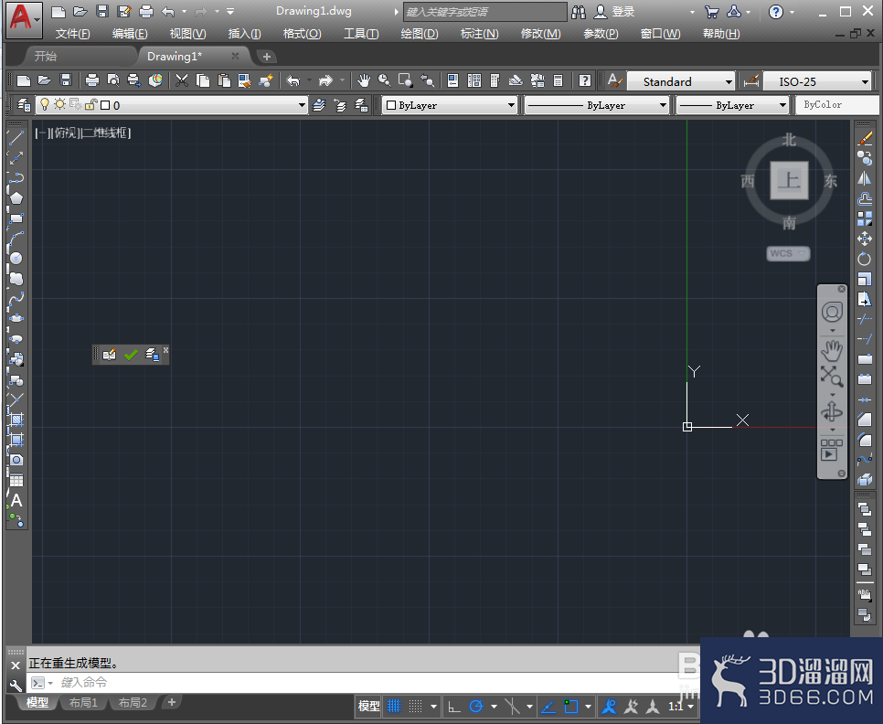Screen dimensions: 883x724
Task: Open the layer 0 dropdown list
Action: (302, 105)
